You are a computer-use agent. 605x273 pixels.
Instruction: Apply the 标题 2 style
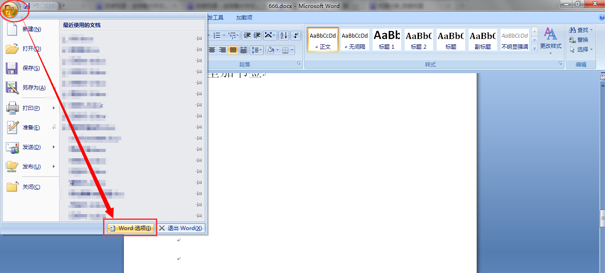pos(419,40)
